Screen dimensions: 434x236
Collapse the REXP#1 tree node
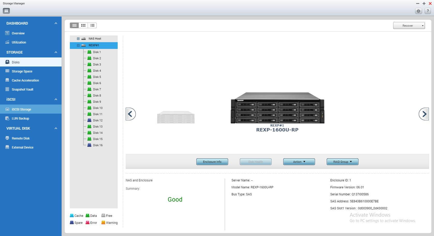click(78, 45)
